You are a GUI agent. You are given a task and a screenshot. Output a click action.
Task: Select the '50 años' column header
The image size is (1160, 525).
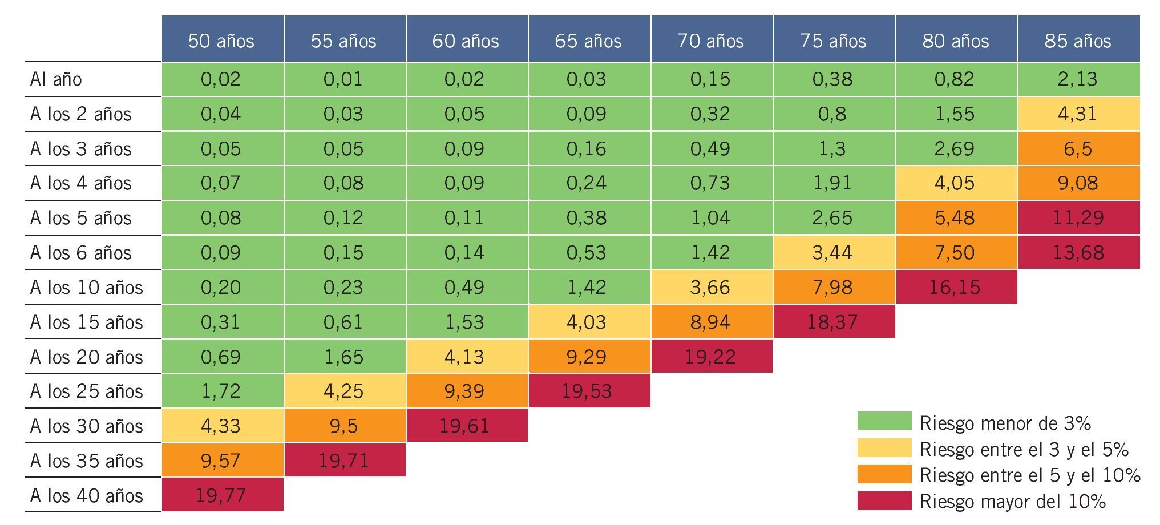pos(222,40)
